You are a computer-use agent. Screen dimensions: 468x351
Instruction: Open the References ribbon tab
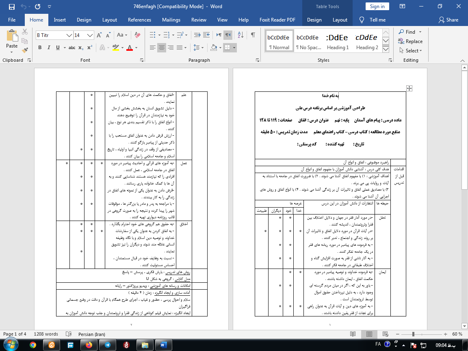point(139,20)
